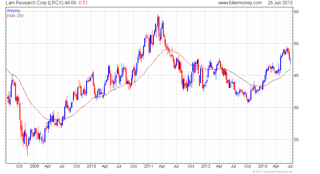Click the 2012 year axis label

pyautogui.click(x=205, y=166)
